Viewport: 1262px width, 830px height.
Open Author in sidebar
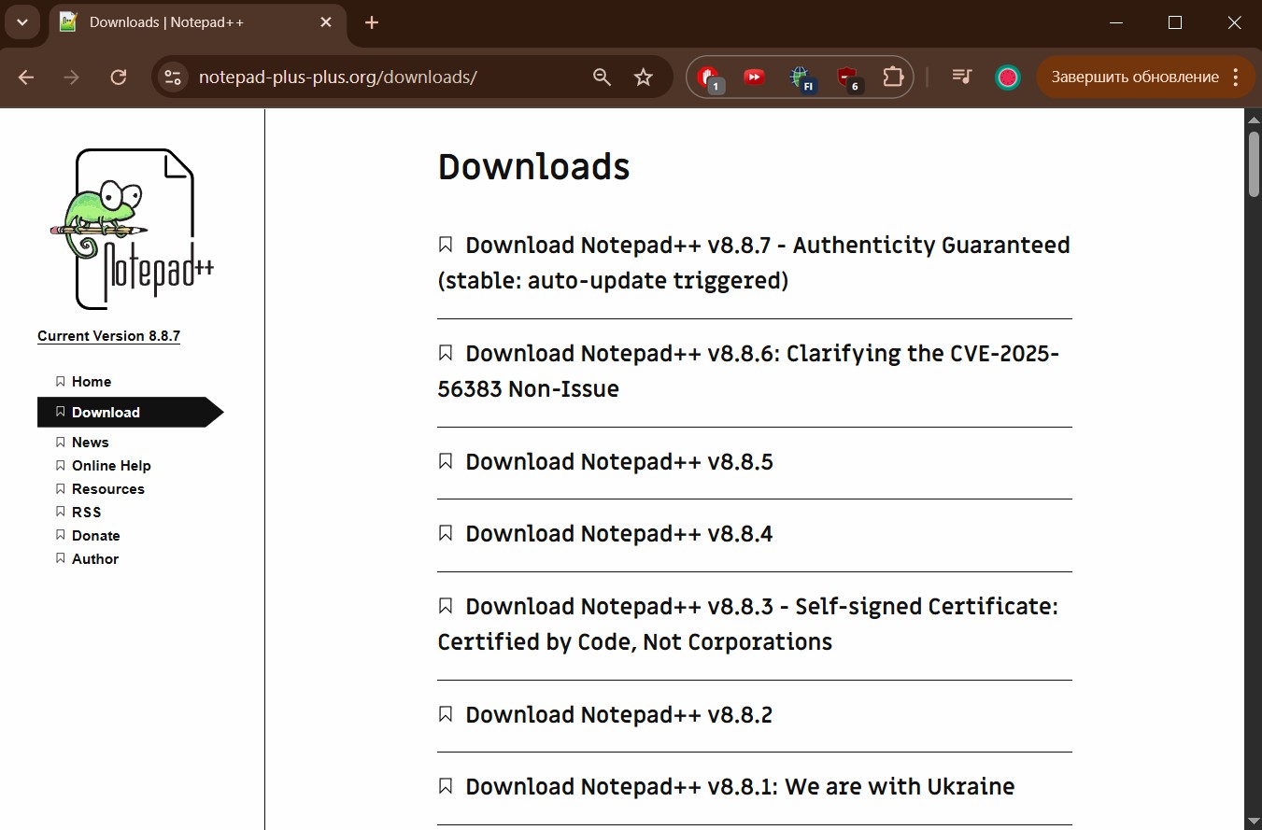[95, 558]
